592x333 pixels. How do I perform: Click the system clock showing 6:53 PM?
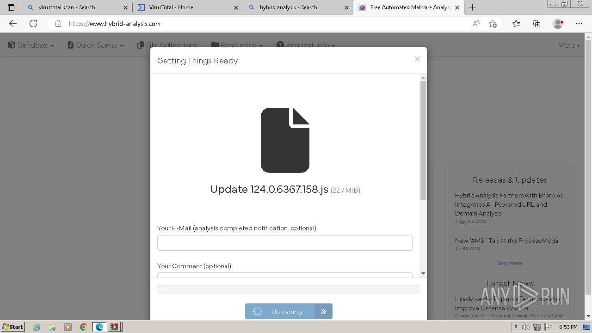click(x=568, y=327)
